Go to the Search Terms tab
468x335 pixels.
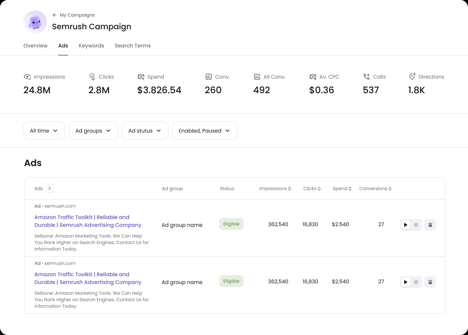[133, 45]
